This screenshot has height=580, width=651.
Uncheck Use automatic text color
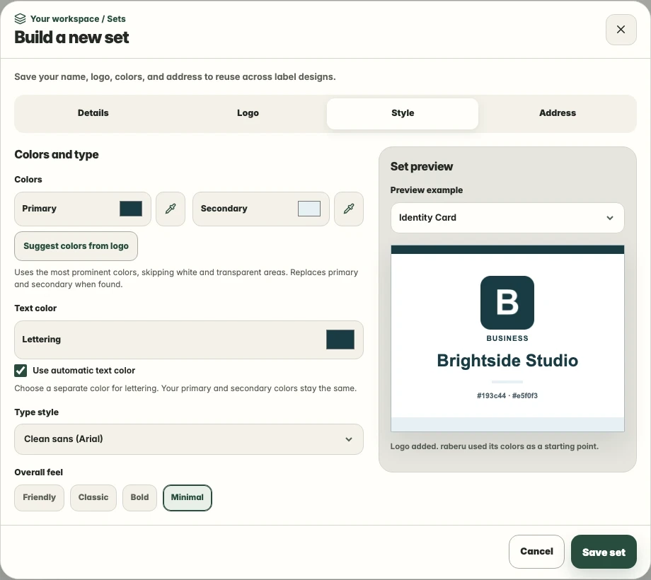[21, 371]
